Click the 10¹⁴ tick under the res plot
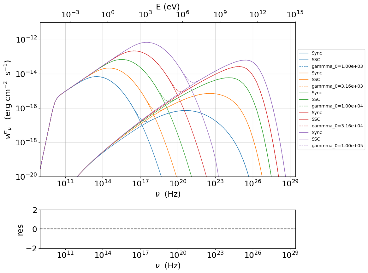The width and height of the screenshot is (368, 273). pos(103,254)
